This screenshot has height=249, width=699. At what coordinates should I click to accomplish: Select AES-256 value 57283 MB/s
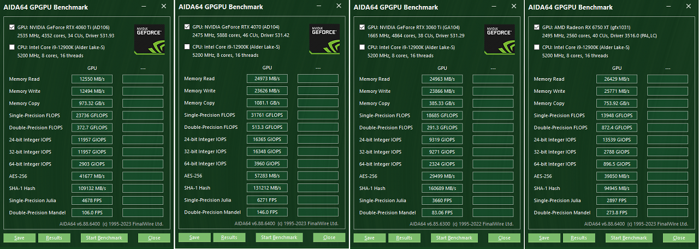point(267,176)
